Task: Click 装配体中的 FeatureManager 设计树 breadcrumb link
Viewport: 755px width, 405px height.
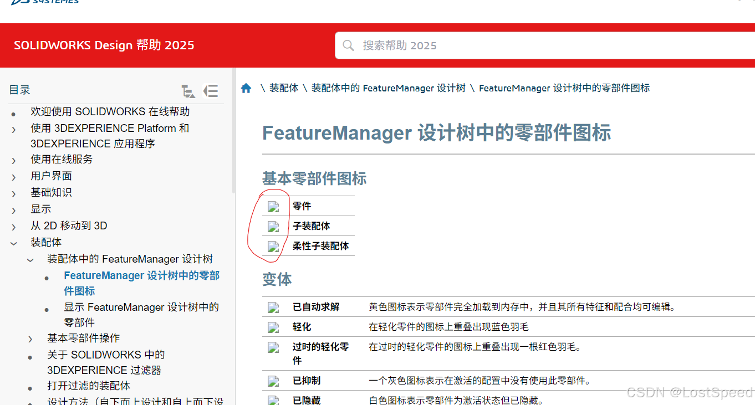Action: pos(389,88)
